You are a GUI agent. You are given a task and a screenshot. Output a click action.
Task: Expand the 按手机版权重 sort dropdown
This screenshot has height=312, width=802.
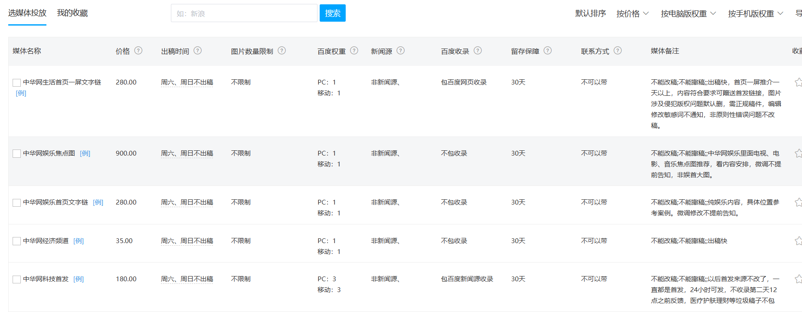tap(756, 13)
